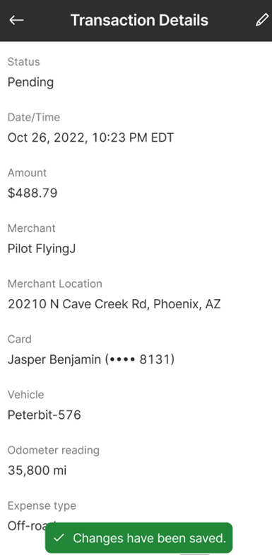Open edit mode with the pencil icon

tap(262, 20)
